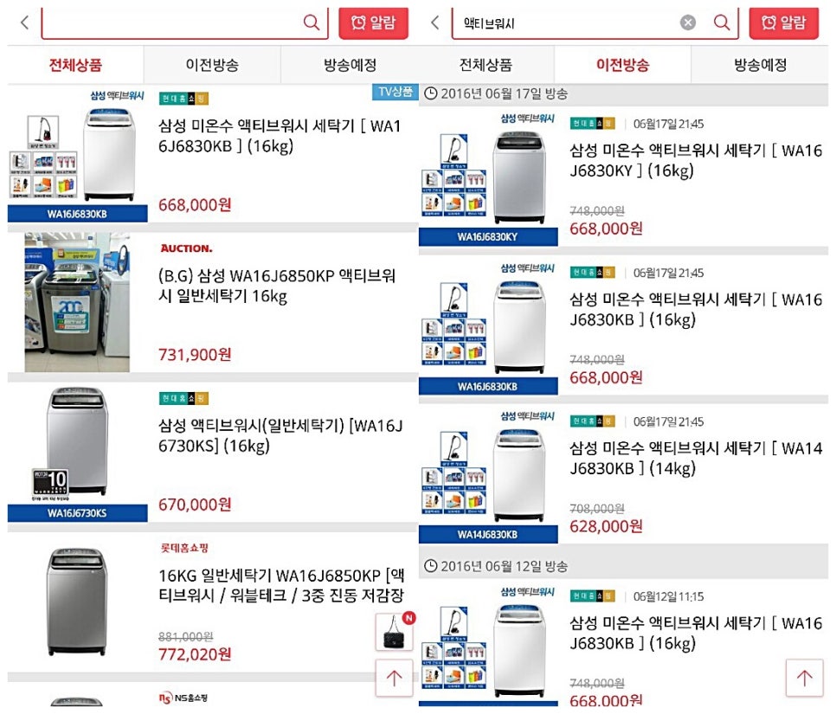836x714 pixels.
Task: Switch to right 전체상품 tab
Action: click(486, 65)
